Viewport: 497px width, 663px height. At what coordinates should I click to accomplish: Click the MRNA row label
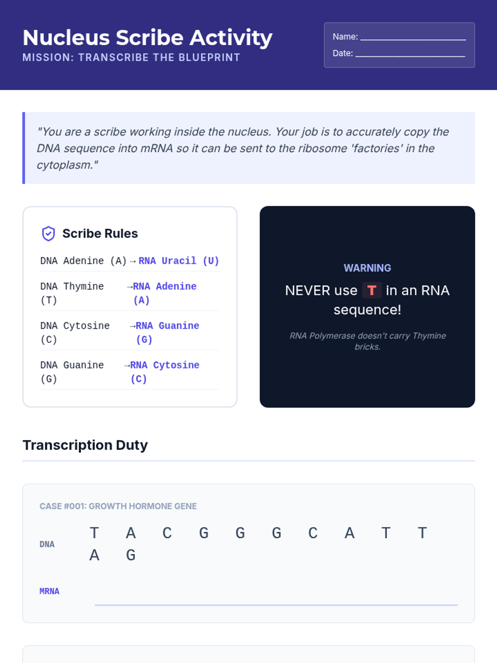(x=49, y=591)
